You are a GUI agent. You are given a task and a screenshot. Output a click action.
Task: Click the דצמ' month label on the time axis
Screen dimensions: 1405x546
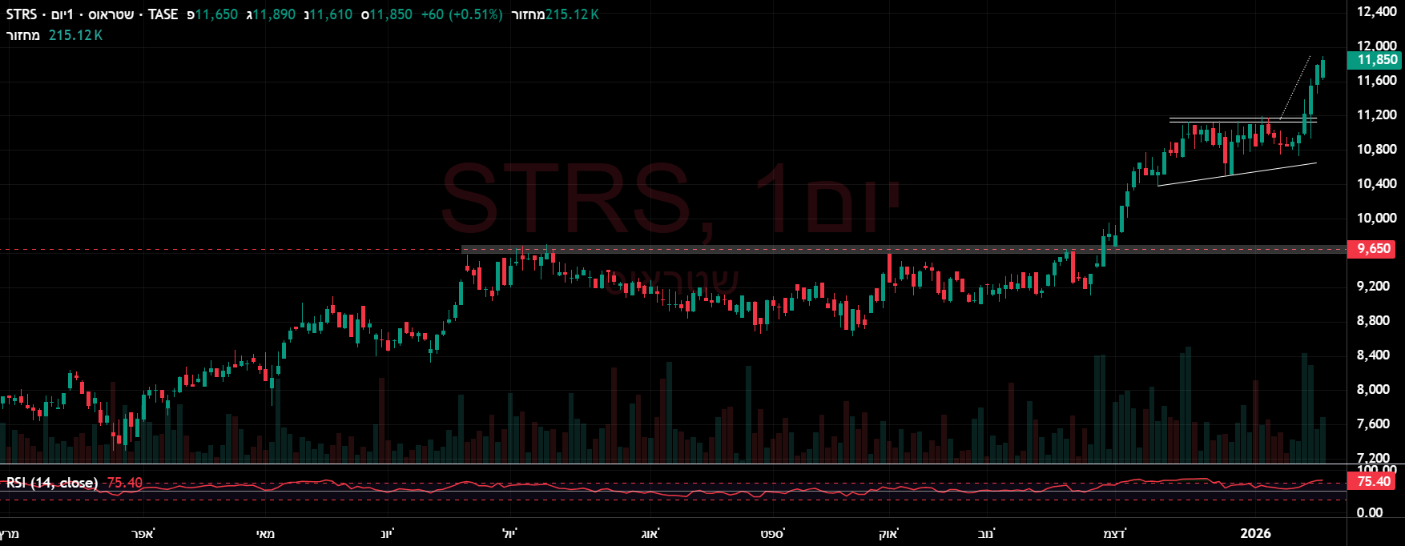point(1114,533)
